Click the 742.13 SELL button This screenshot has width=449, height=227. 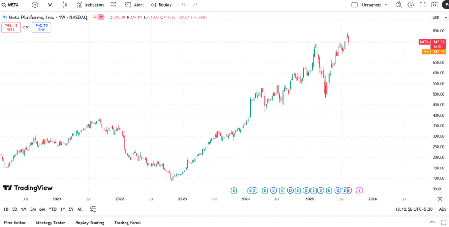click(x=11, y=28)
